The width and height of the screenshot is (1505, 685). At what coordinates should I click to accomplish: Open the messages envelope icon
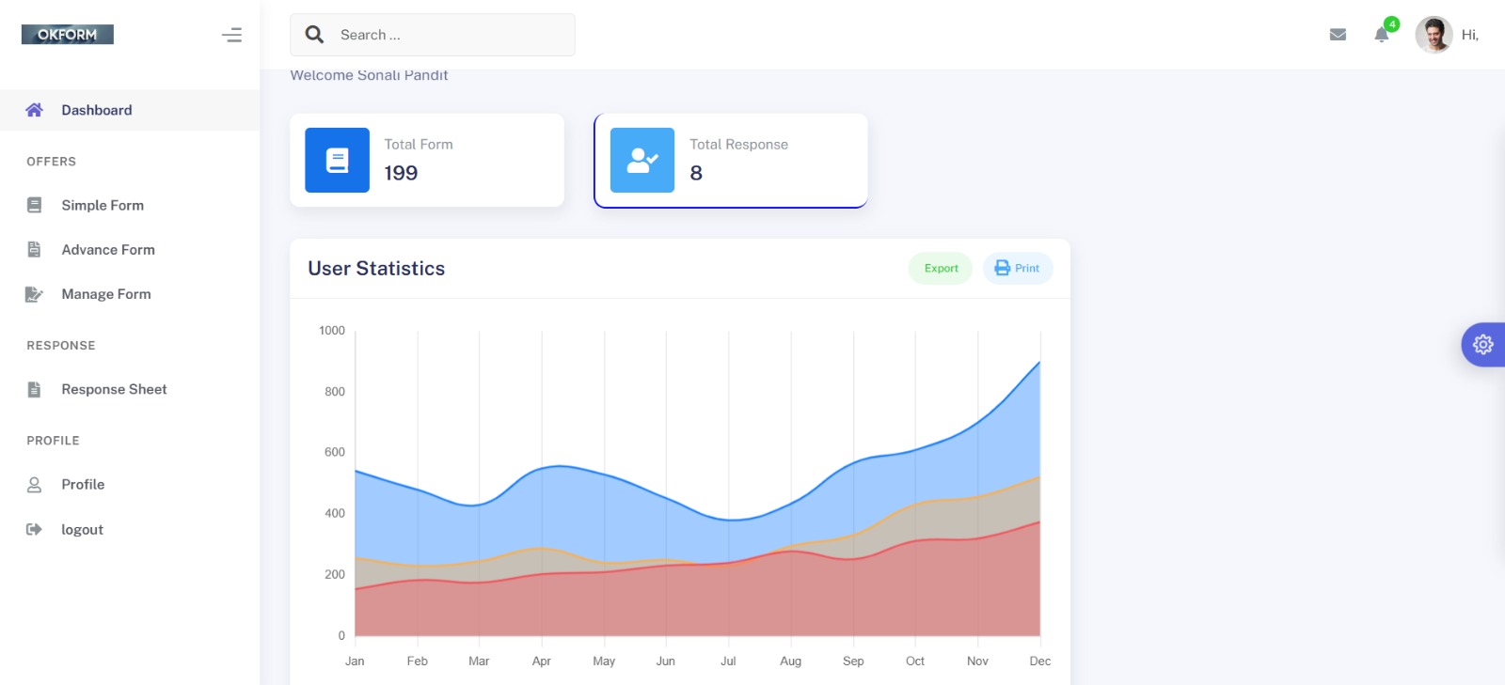(x=1338, y=35)
